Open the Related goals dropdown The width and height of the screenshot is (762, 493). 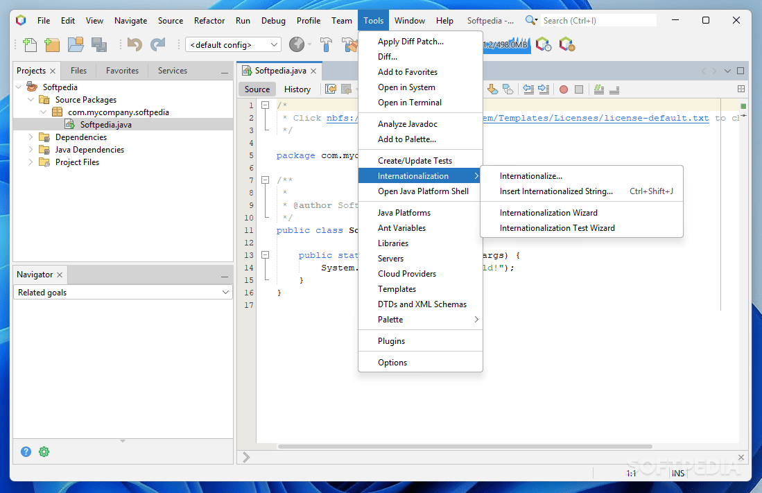pos(123,292)
